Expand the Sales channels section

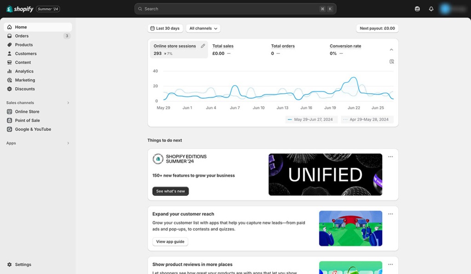point(68,103)
